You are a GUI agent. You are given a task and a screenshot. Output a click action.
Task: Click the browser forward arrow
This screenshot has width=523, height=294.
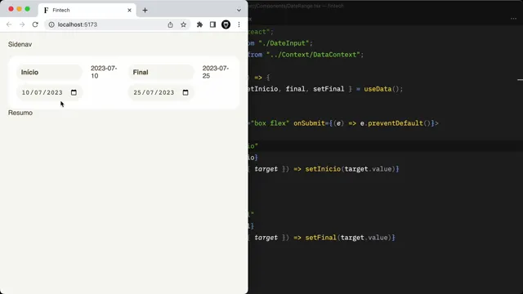22,24
